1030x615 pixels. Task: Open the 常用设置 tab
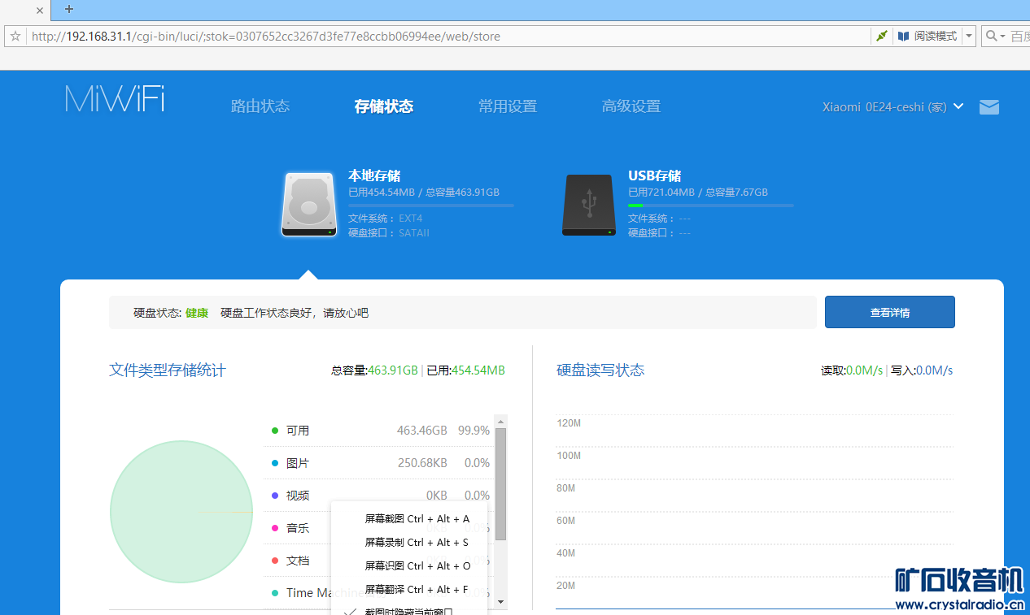(508, 106)
